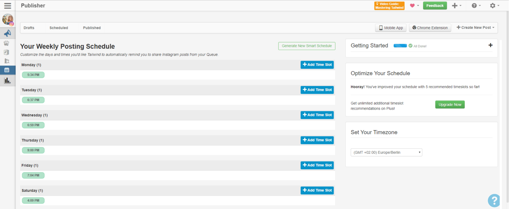
Task: Select the Thursday 9:00 PM time slot
Action: [33, 150]
